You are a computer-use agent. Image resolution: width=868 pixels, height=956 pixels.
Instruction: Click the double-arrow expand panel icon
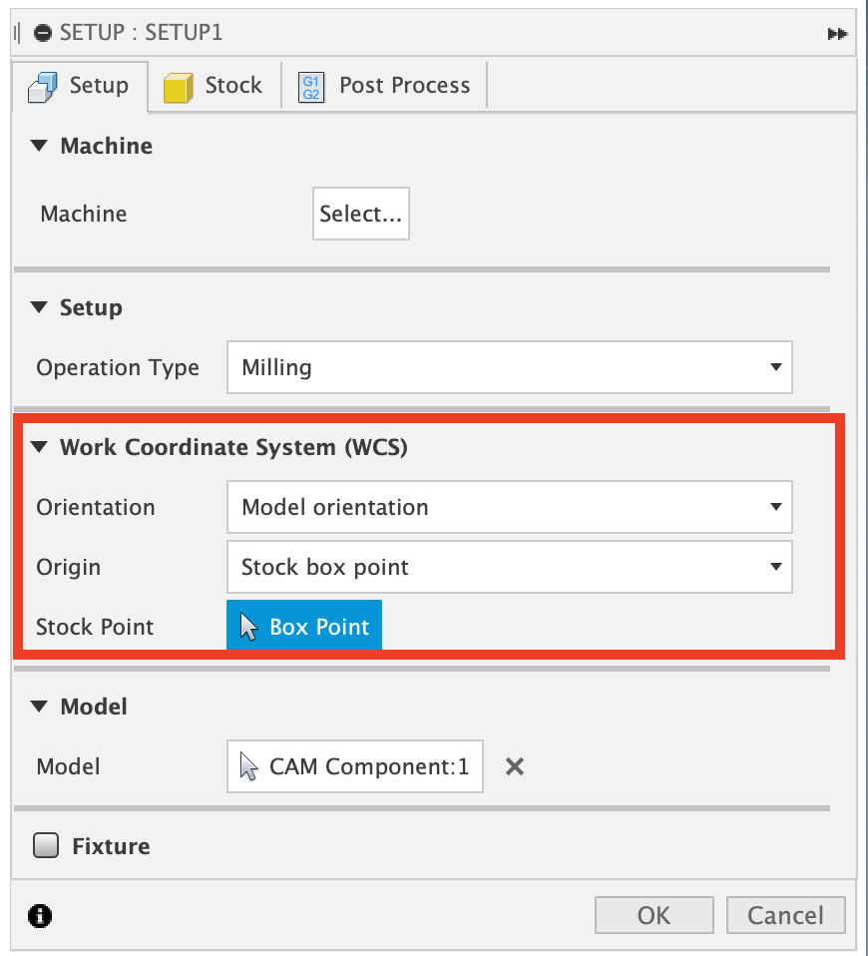837,33
